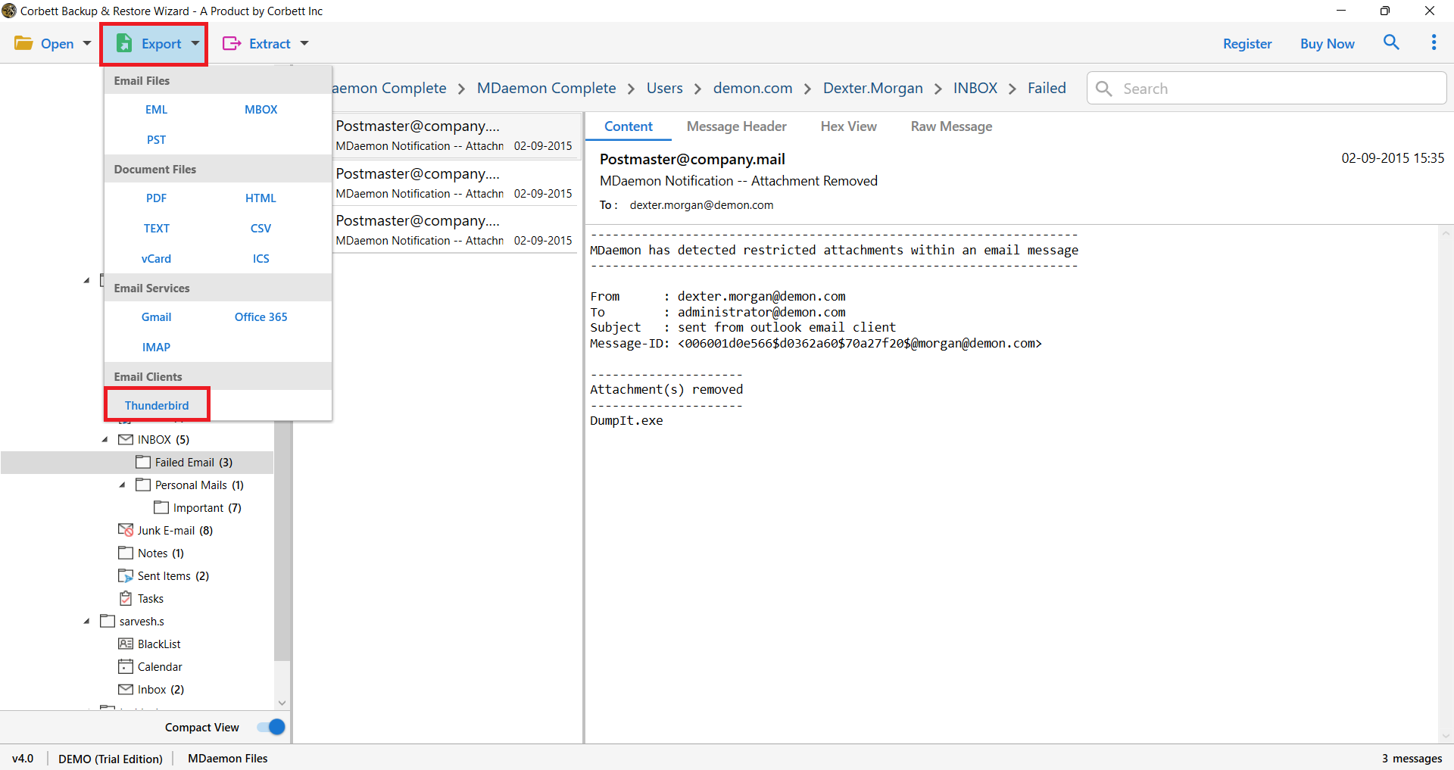Viewport: 1454px width, 770px height.
Task: Open the Open button dropdown arrow
Action: click(87, 43)
